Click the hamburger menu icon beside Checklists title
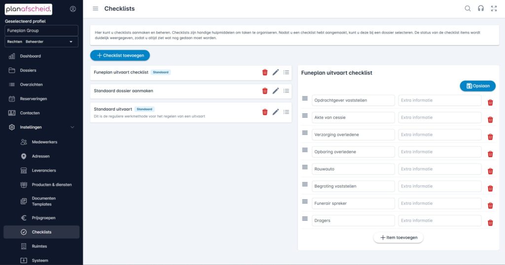Viewport: 505px width, 265px height. pyautogui.click(x=95, y=8)
